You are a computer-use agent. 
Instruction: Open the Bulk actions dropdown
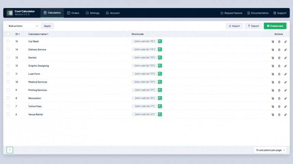[x=23, y=26]
